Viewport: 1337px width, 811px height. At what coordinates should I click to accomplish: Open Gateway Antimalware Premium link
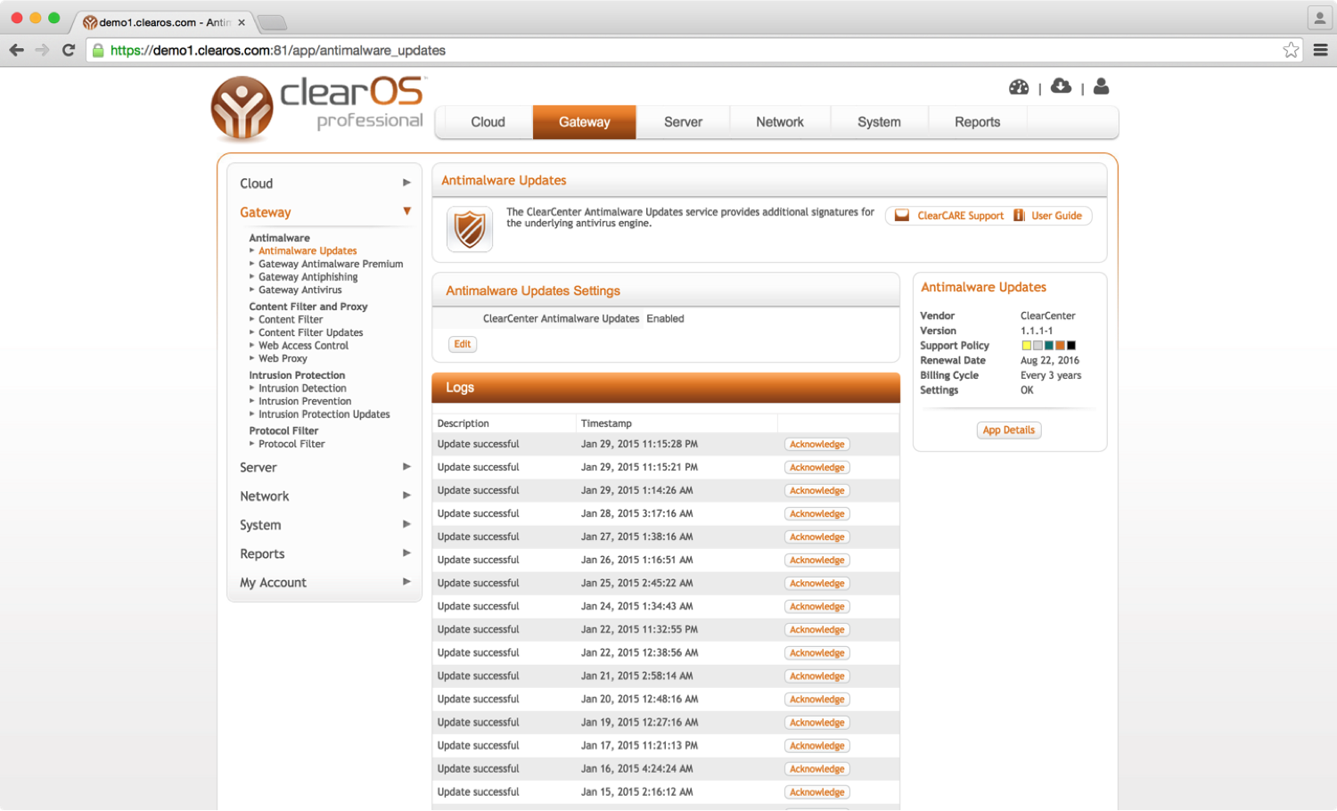pyautogui.click(x=331, y=264)
